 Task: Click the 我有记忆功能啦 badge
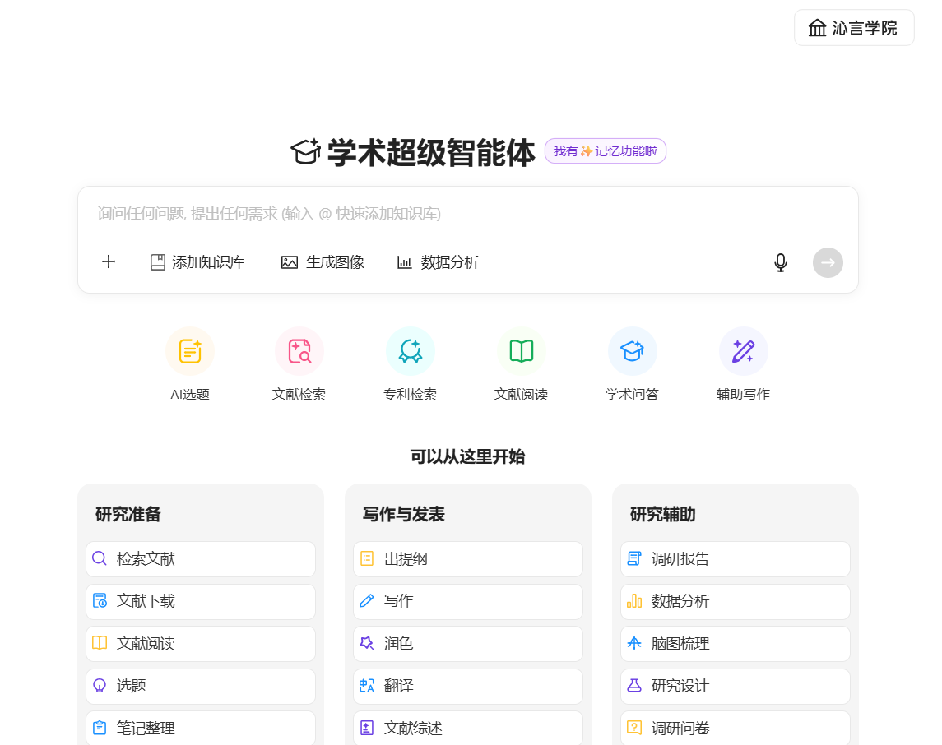pyautogui.click(x=605, y=150)
